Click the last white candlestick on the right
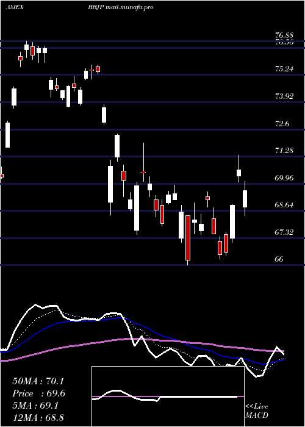This screenshot has width=305, height=427. (x=245, y=198)
